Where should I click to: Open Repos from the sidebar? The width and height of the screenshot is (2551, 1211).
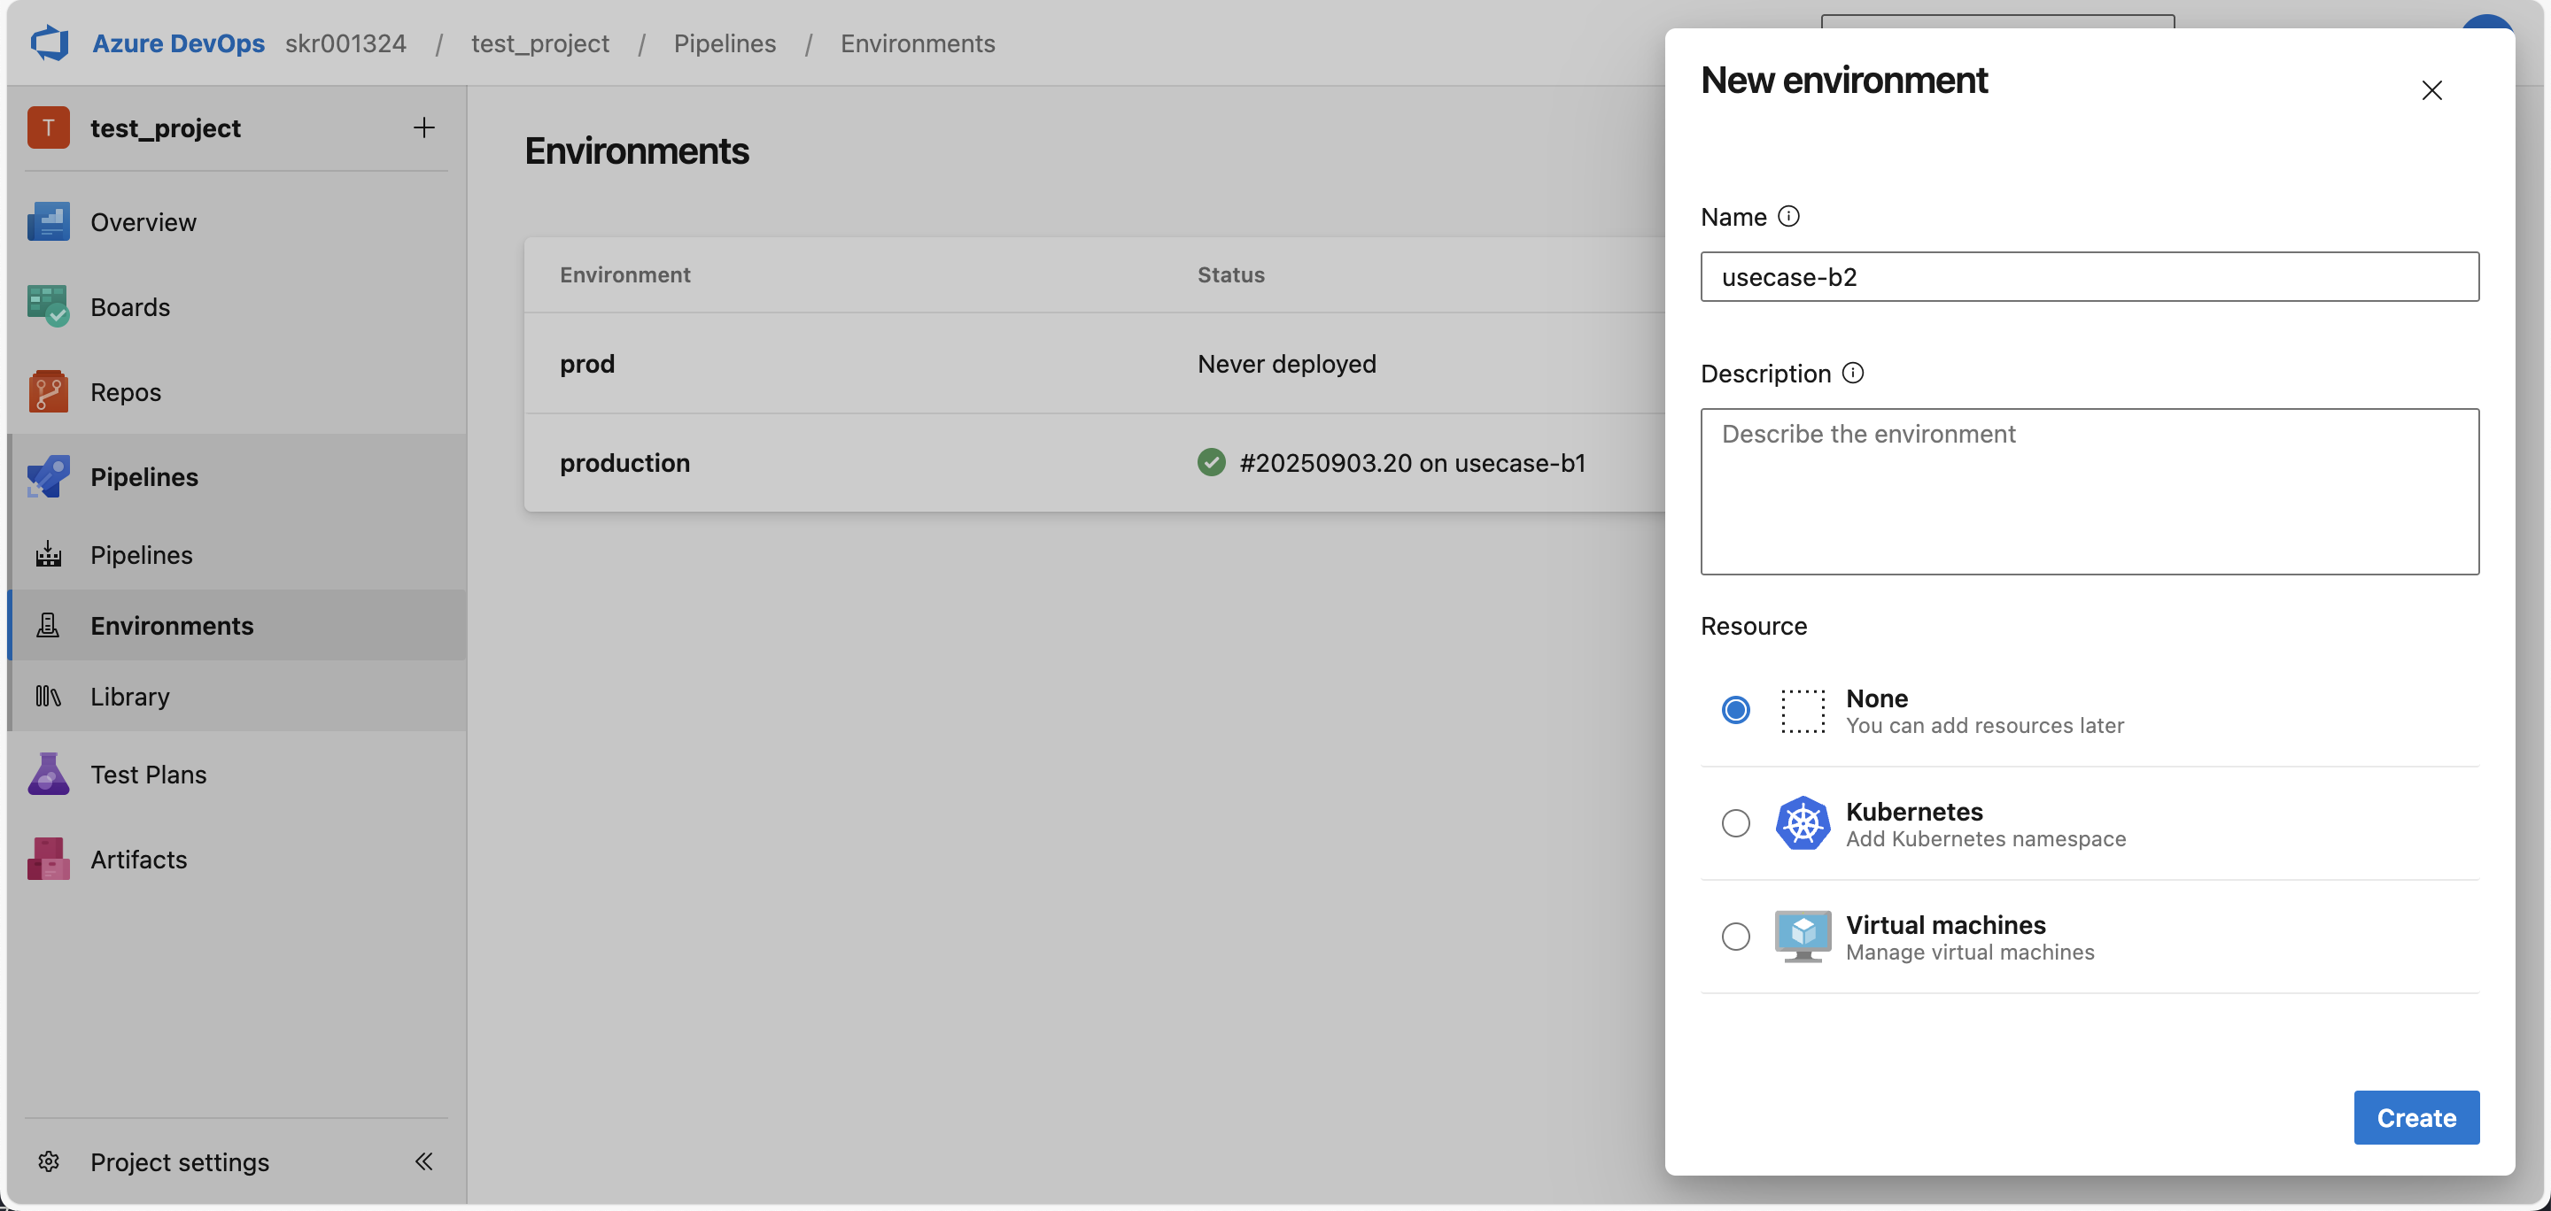125,392
